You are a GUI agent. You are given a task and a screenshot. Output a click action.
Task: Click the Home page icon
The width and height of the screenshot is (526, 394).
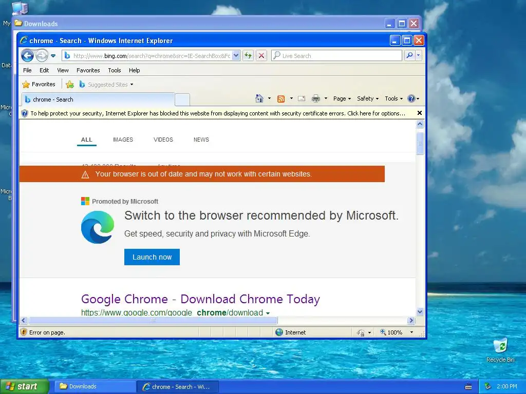point(259,98)
